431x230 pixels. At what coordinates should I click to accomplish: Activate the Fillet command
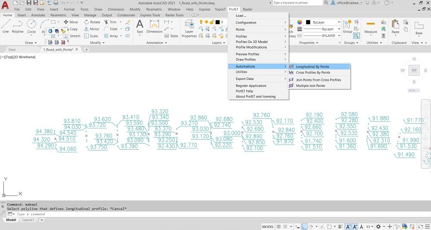coord(111,29)
